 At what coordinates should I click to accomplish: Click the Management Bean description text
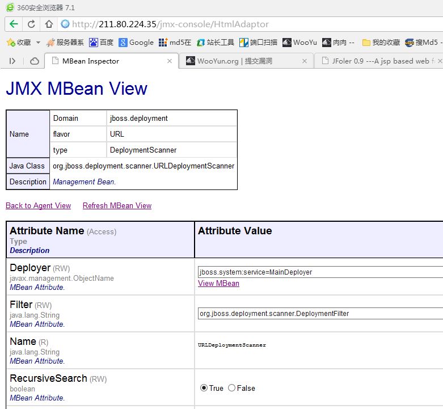[x=84, y=182]
